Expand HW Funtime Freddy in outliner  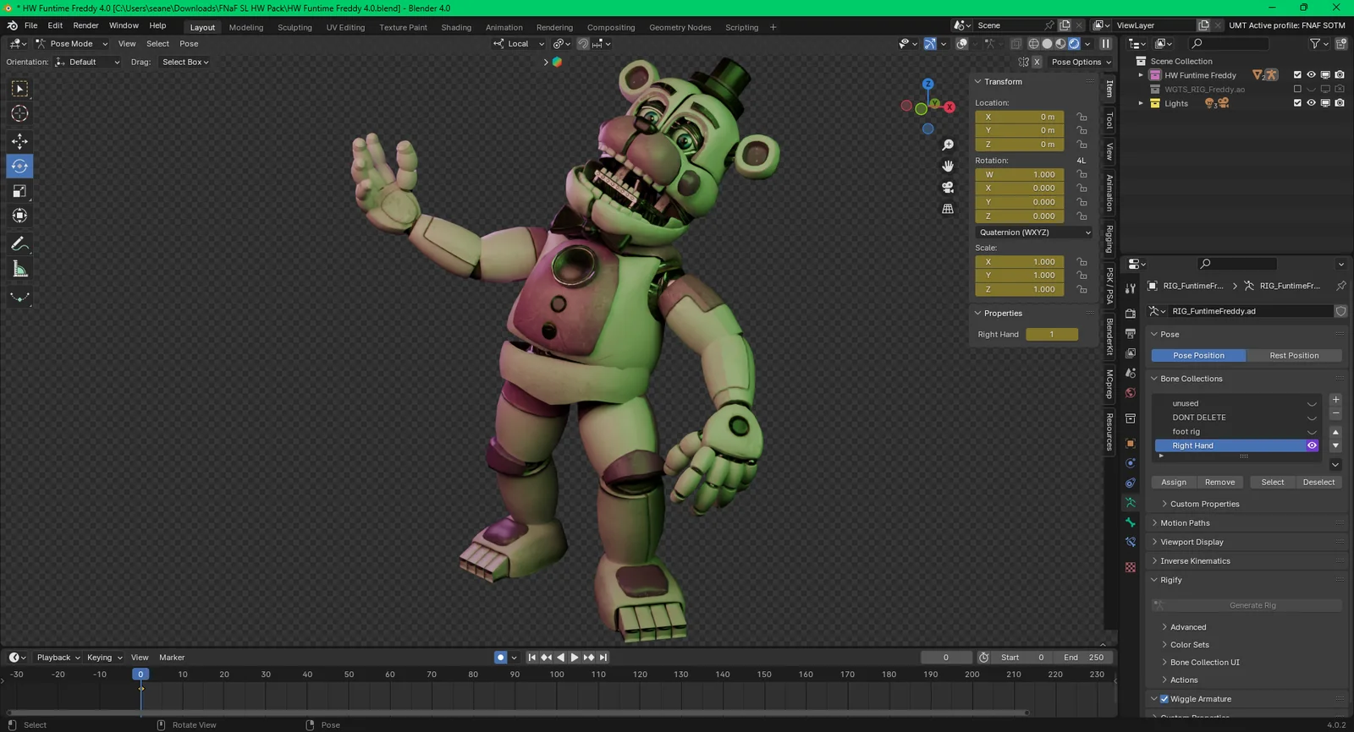pyautogui.click(x=1141, y=75)
